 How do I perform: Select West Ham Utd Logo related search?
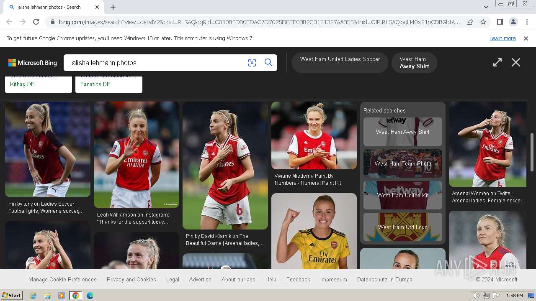(x=403, y=227)
